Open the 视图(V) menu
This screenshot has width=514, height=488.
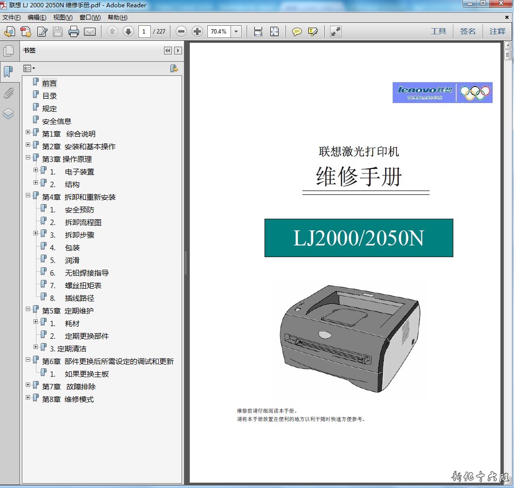63,17
